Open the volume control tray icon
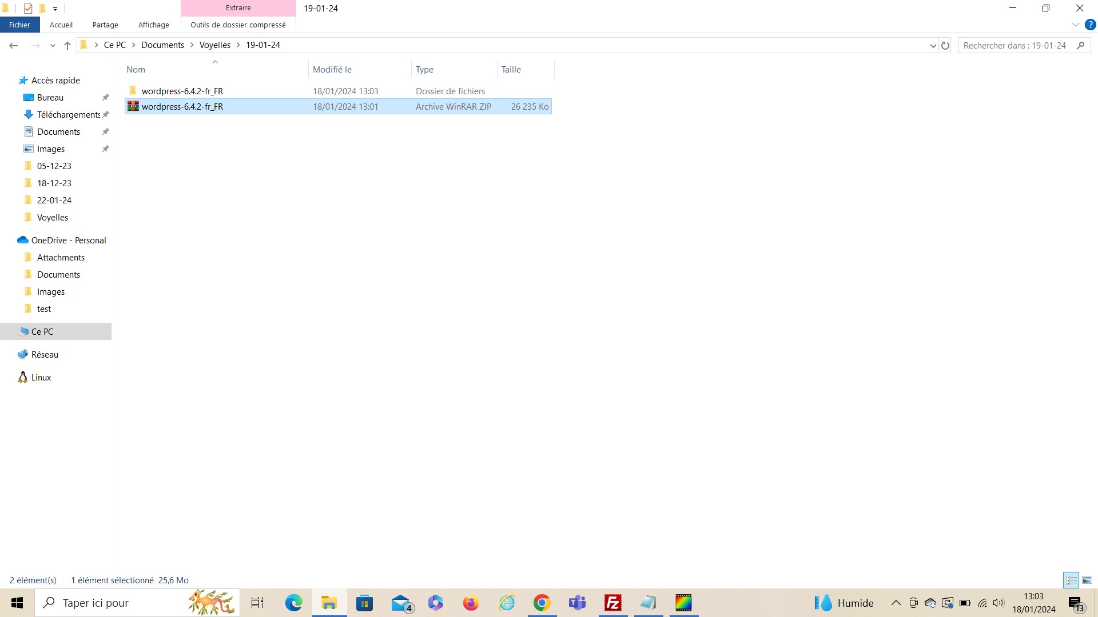 998,603
